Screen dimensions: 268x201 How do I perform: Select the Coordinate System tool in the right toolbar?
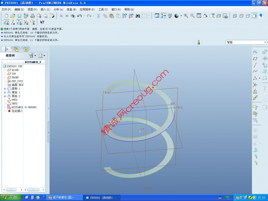click(255, 85)
